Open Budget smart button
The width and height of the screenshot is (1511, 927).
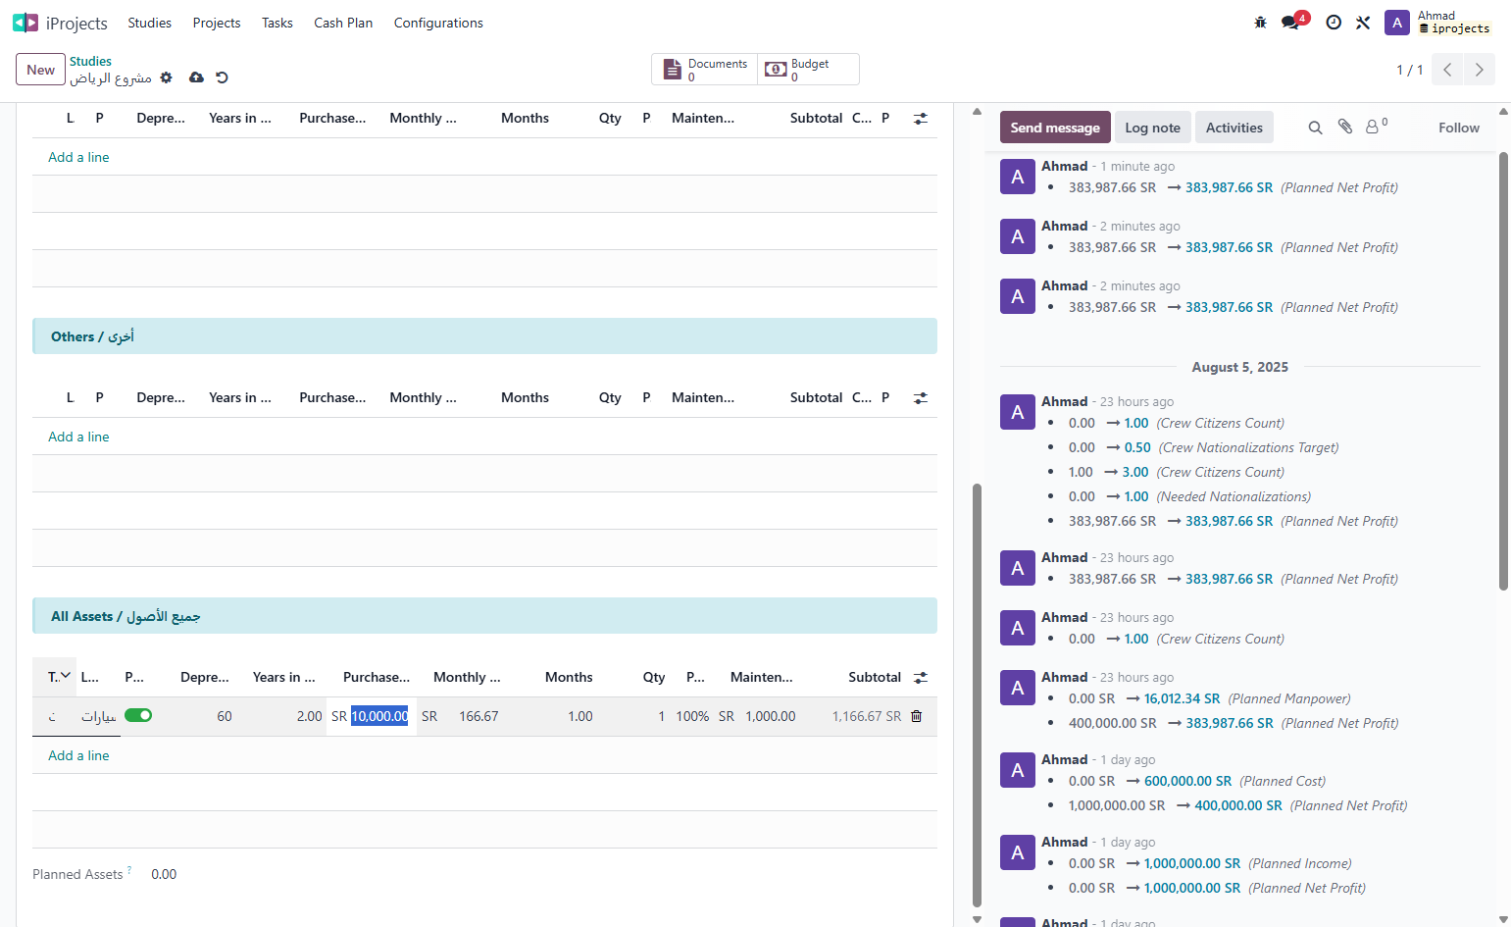pos(808,70)
